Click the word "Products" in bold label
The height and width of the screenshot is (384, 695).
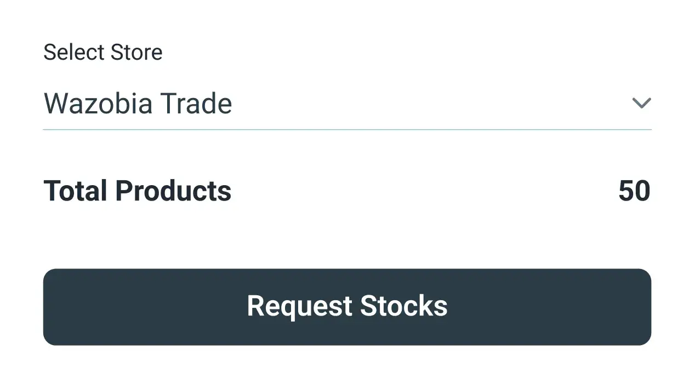173,191
